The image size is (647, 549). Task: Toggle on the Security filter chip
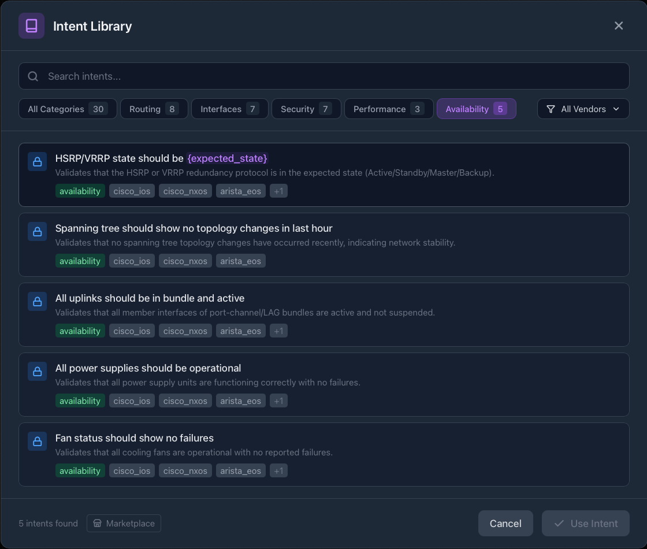pos(306,109)
